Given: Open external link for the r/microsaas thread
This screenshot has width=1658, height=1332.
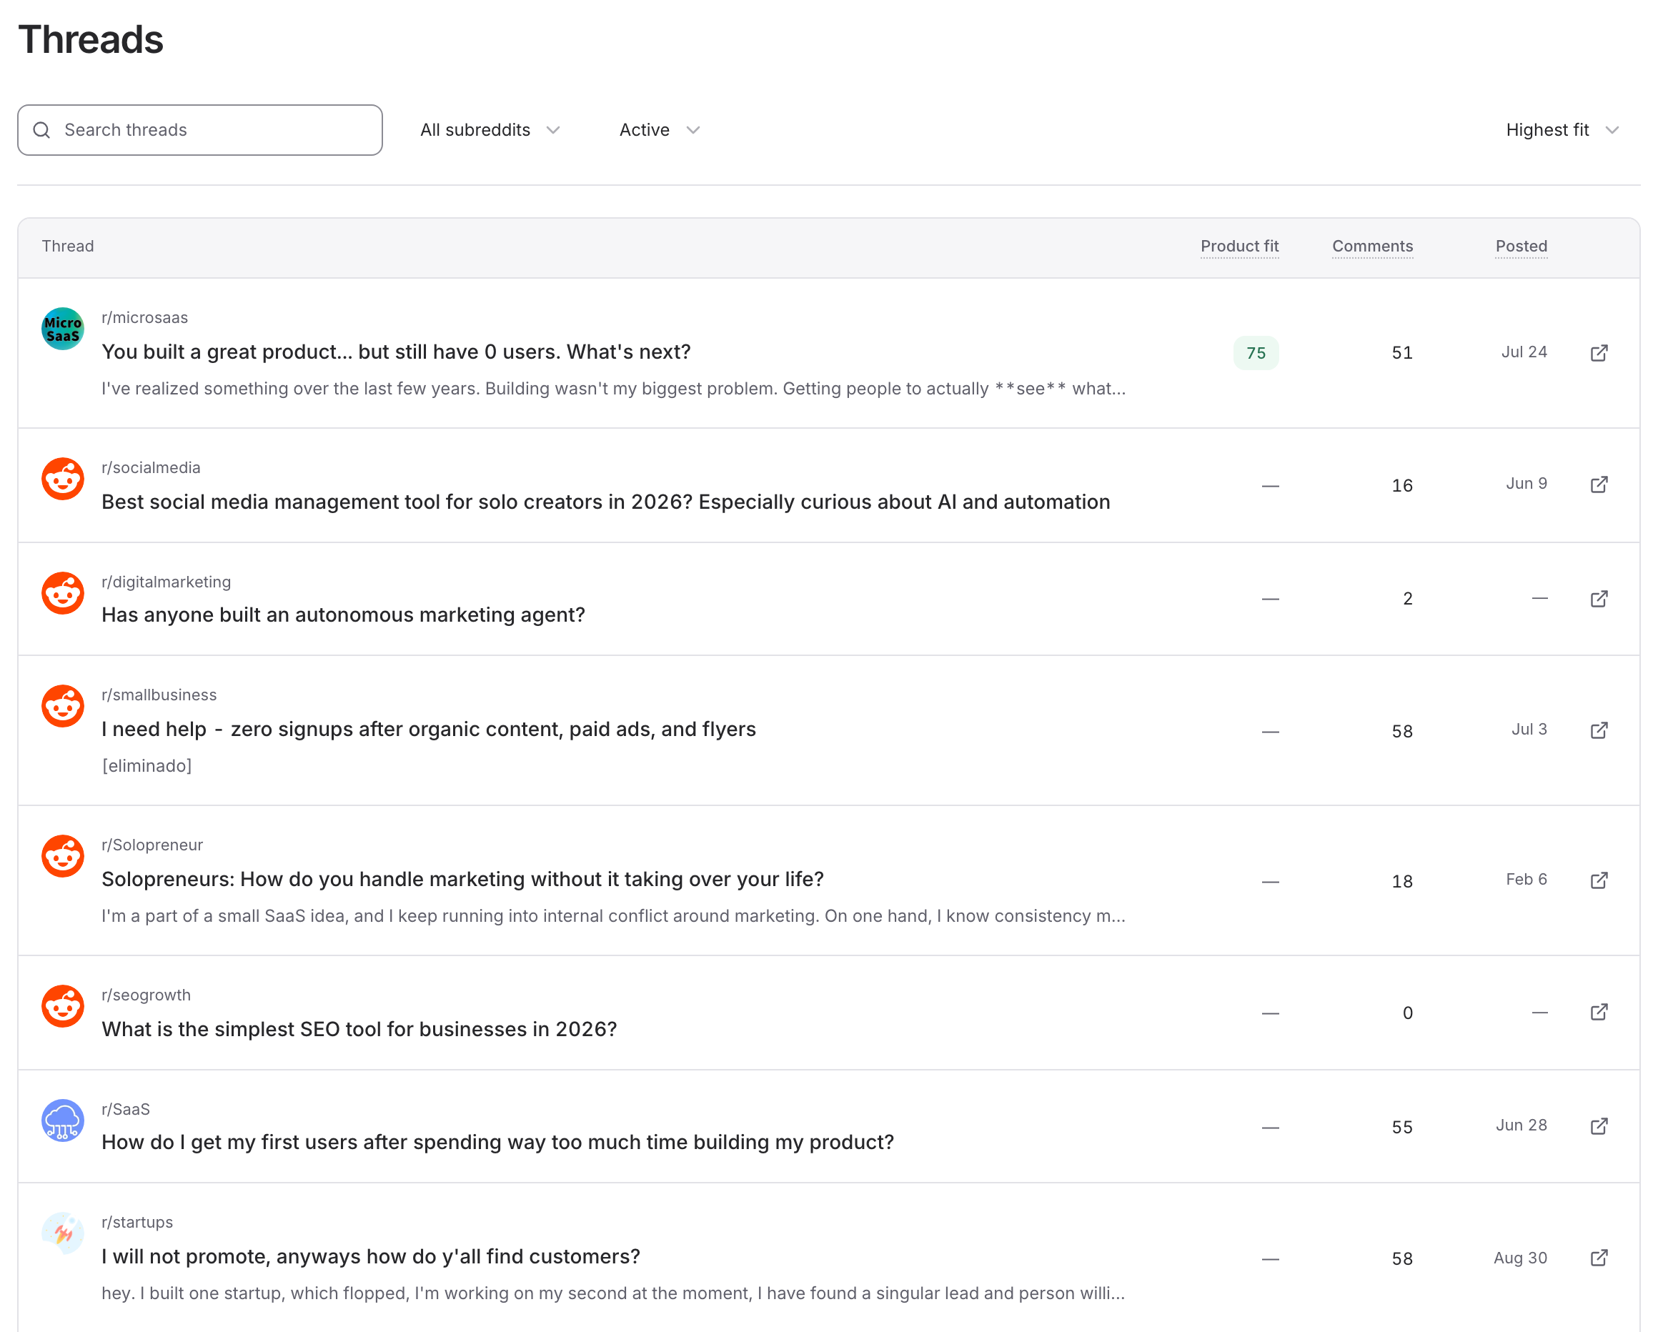Looking at the screenshot, I should pyautogui.click(x=1599, y=352).
